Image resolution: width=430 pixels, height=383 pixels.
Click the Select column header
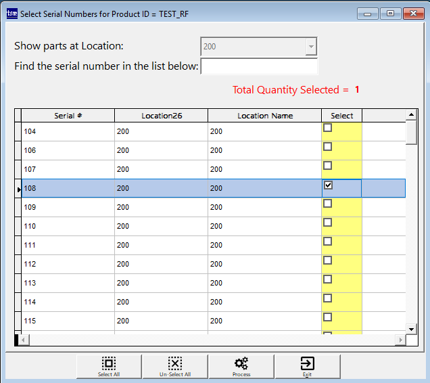[x=341, y=116]
